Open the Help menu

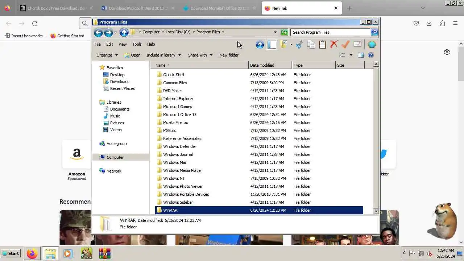click(151, 44)
